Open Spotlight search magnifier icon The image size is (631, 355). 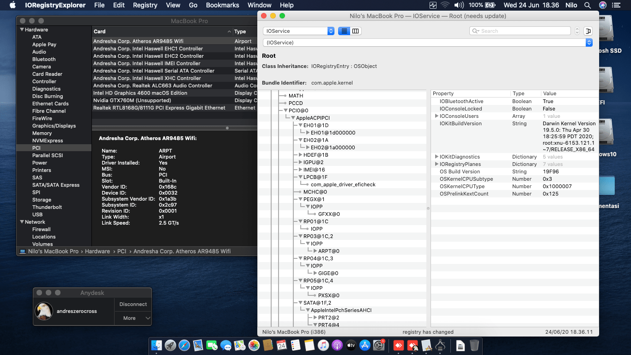click(588, 5)
